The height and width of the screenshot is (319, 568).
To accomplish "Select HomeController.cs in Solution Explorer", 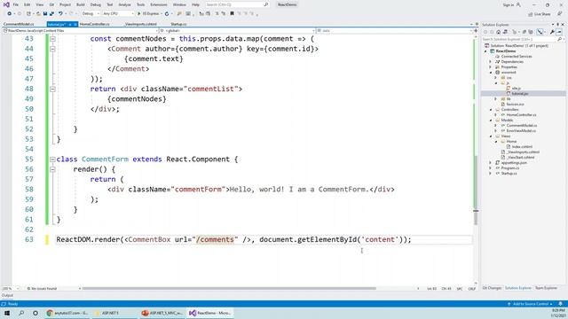I will pyautogui.click(x=521, y=115).
